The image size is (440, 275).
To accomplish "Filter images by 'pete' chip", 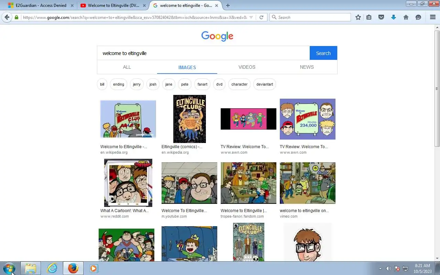I will click(185, 84).
